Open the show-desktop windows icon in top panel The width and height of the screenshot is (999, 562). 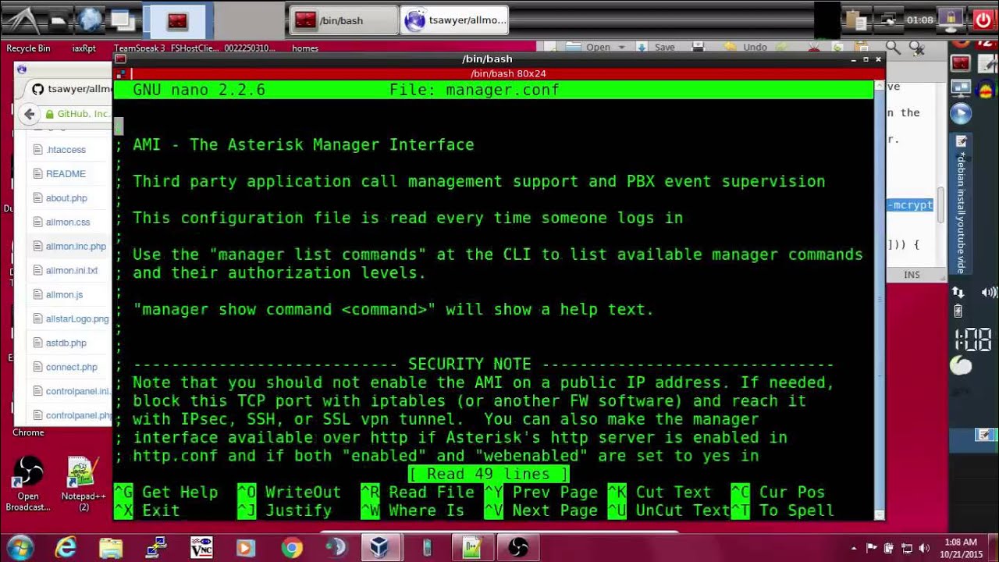pyautogui.click(x=122, y=20)
